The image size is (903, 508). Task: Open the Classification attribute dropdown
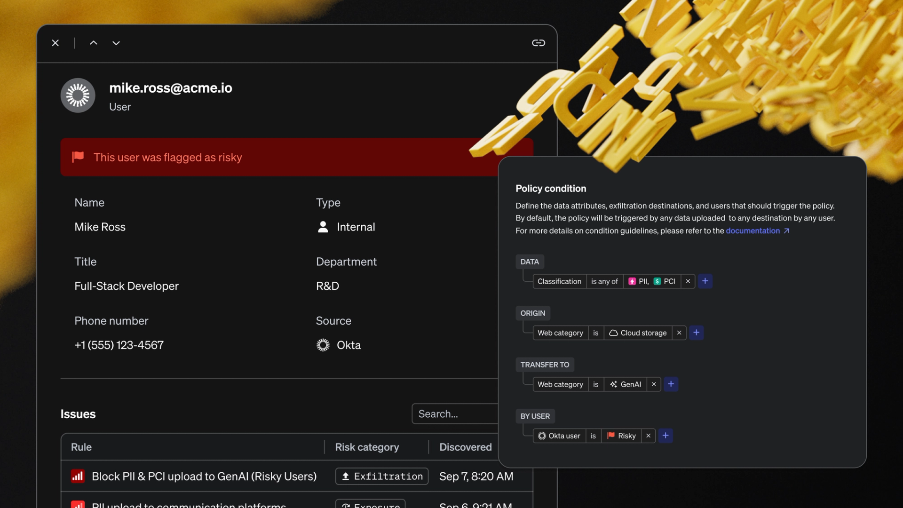pos(559,281)
